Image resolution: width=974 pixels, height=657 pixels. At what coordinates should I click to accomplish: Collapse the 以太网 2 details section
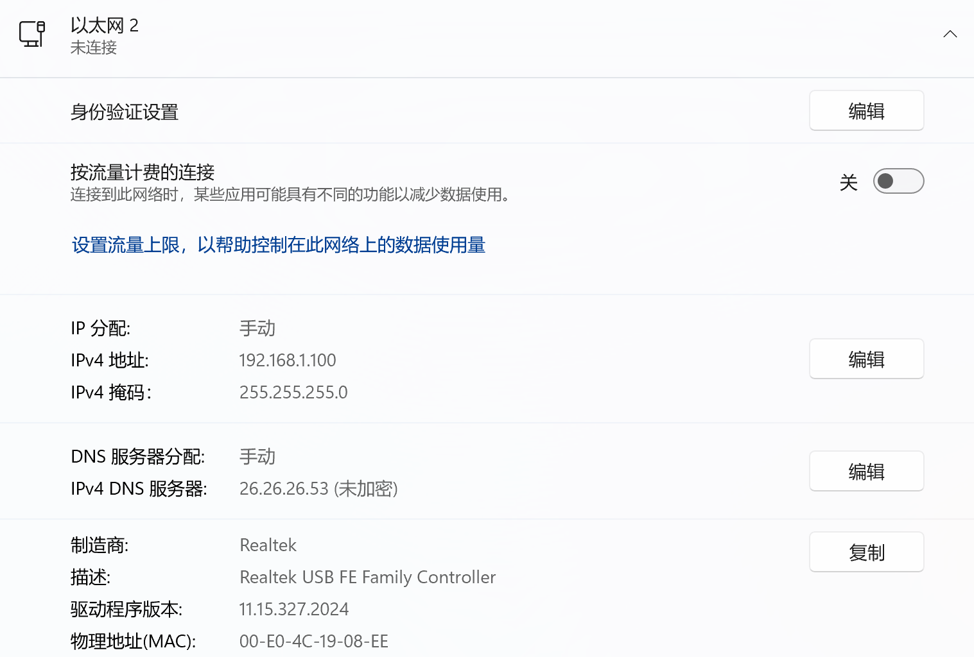tap(950, 34)
